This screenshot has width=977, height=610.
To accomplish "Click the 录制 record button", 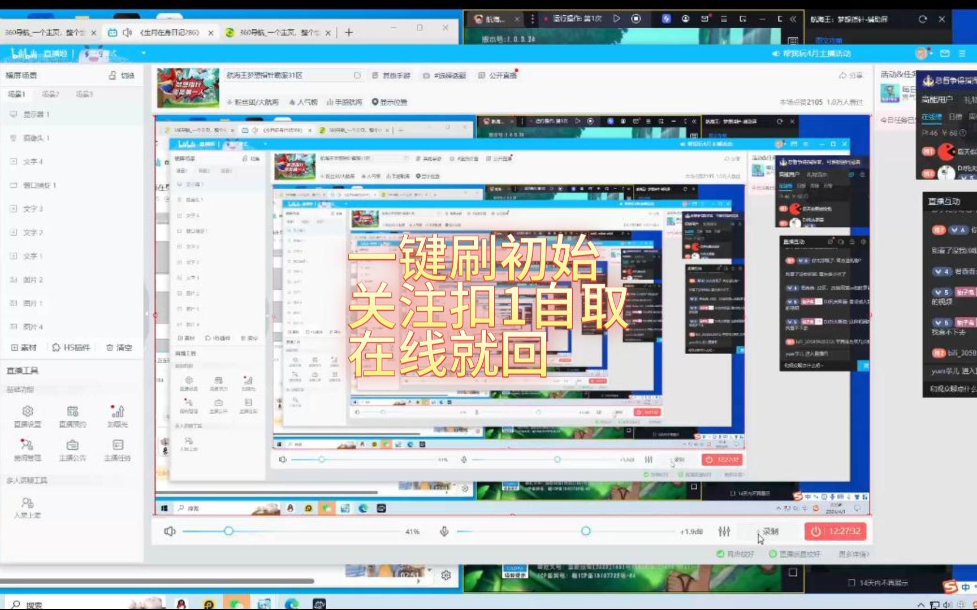I will point(771,531).
